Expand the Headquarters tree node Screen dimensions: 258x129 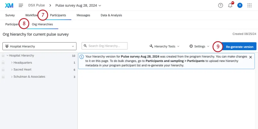click(x=12, y=63)
